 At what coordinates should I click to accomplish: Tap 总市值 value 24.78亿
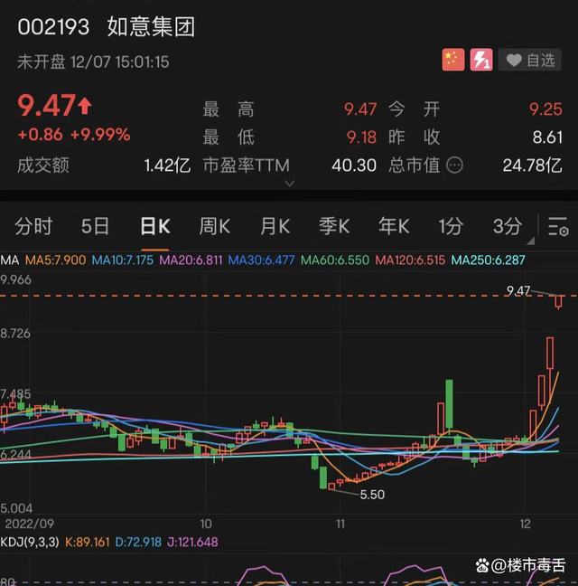533,165
